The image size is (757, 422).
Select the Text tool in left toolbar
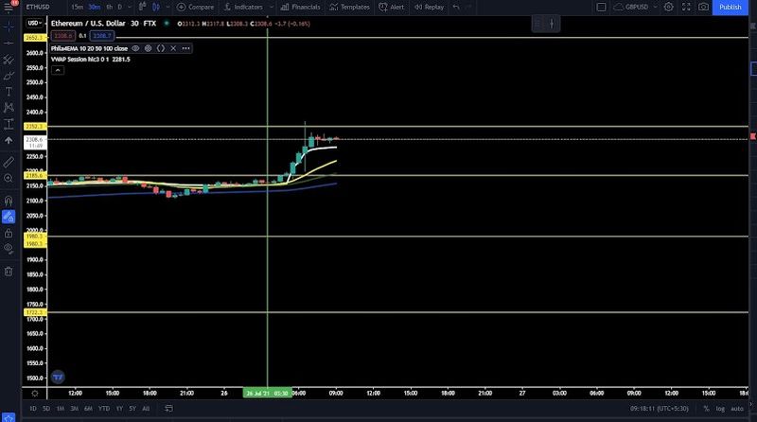[x=9, y=92]
